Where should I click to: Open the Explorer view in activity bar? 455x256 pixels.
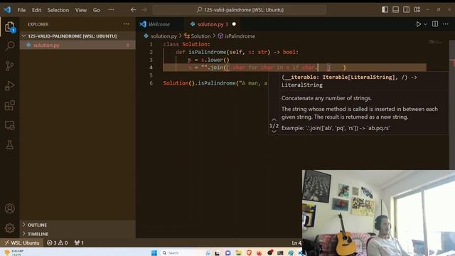[x=9, y=27]
